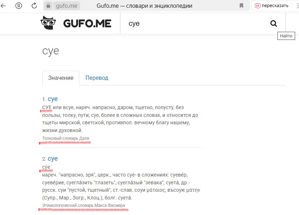
Task: Click the gufo.me address bar domain
Action: pos(66,6)
